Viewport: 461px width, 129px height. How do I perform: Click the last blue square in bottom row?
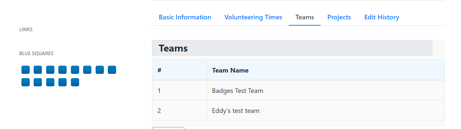(x=75, y=82)
